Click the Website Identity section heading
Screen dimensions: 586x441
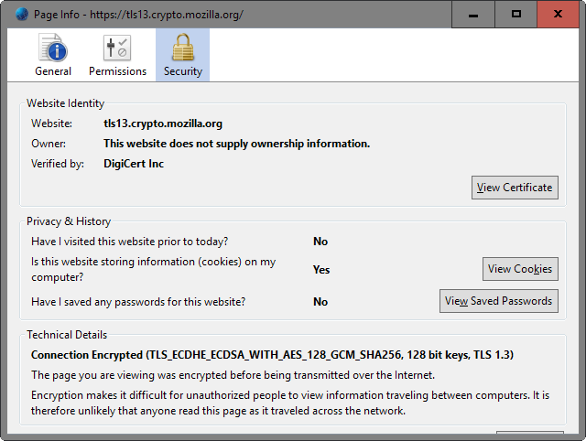click(65, 103)
